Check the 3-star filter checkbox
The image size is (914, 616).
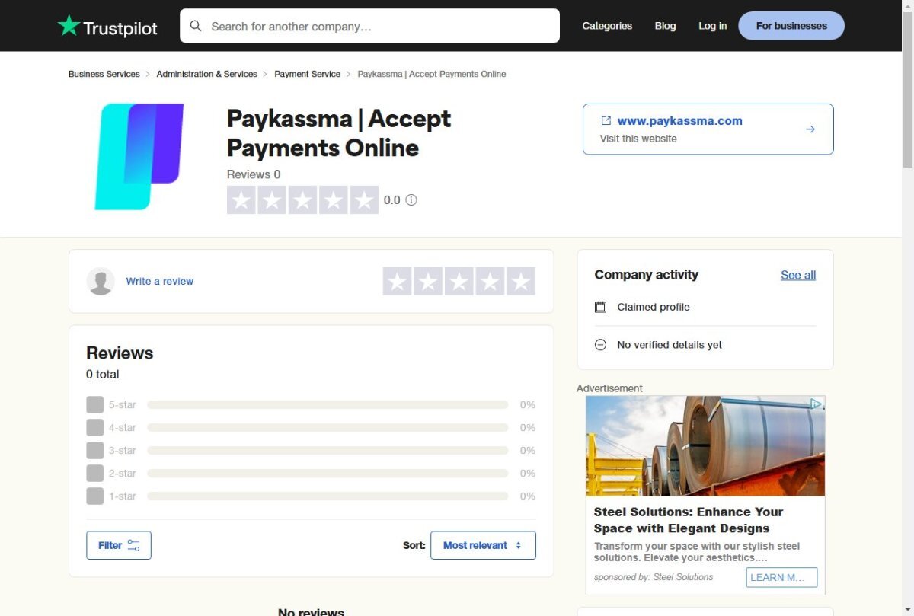pyautogui.click(x=94, y=450)
